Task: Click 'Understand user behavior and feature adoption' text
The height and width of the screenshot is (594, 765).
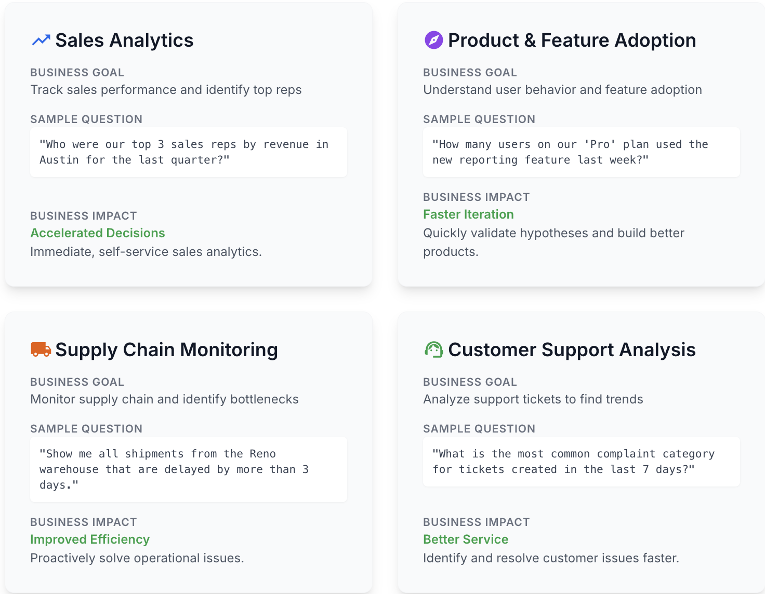Action: point(562,90)
